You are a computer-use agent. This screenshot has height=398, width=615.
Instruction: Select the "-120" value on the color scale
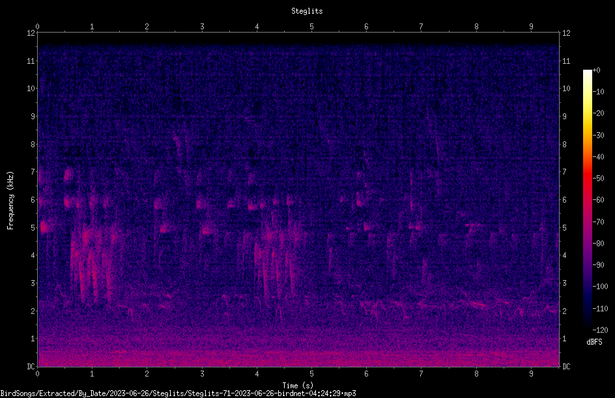click(x=600, y=330)
